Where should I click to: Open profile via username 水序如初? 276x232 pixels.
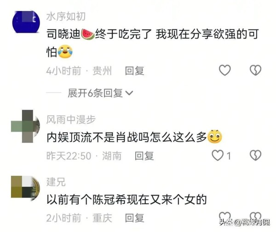(66, 17)
